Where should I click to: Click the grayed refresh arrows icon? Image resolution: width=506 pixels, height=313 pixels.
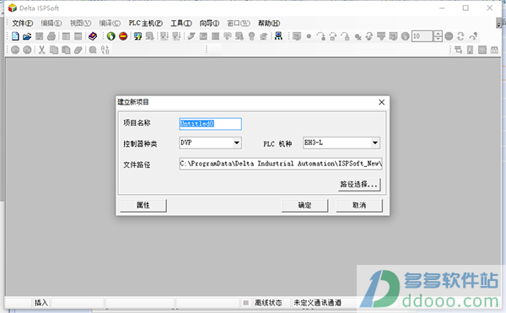[460, 36]
